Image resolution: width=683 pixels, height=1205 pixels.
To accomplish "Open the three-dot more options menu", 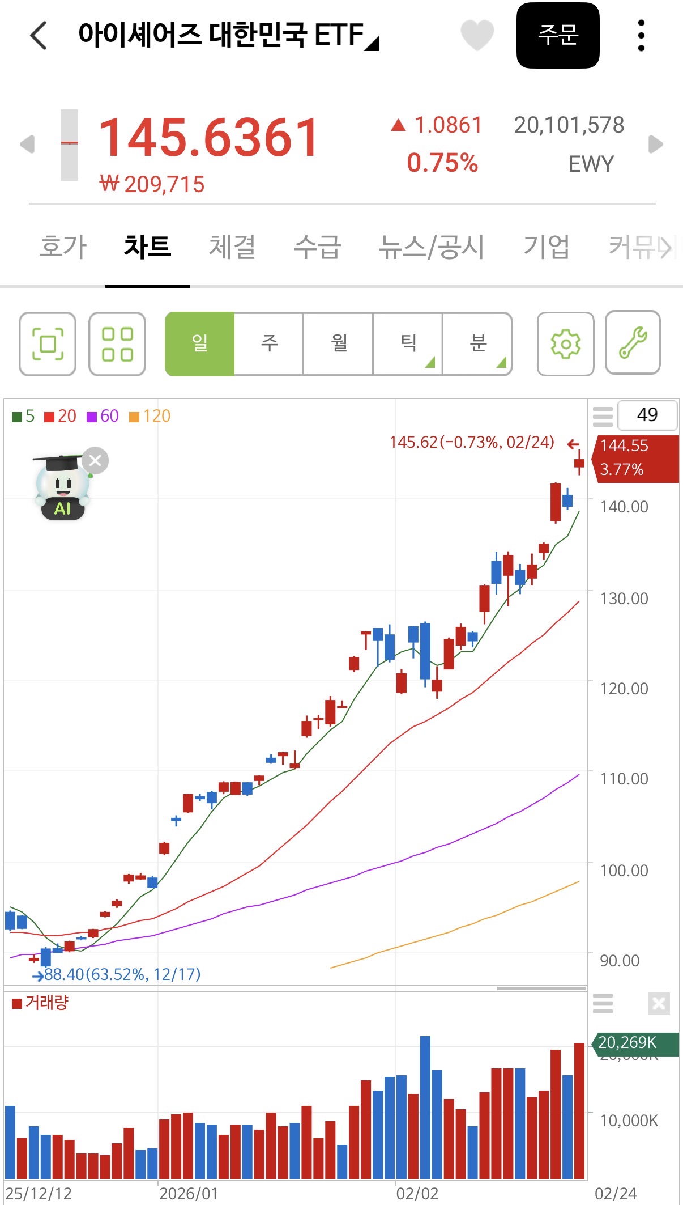I will [641, 36].
